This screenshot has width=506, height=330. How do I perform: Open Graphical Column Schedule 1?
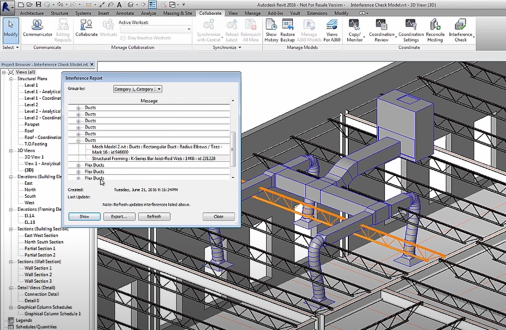tap(53, 313)
